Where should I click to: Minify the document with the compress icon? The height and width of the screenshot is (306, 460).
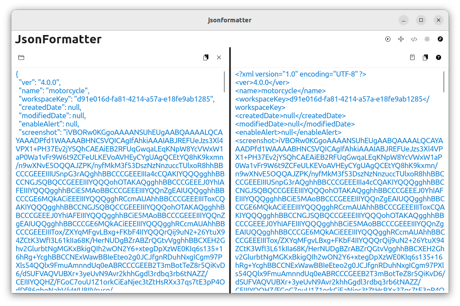(401, 39)
